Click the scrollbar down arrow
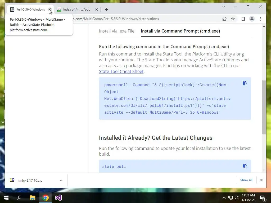 click(x=264, y=170)
